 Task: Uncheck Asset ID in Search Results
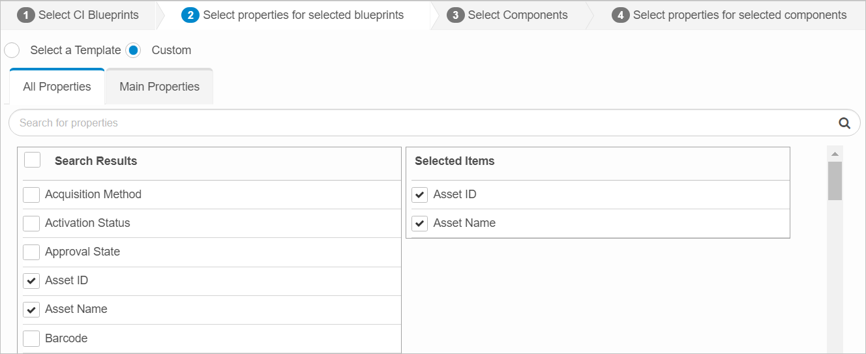[x=31, y=281]
